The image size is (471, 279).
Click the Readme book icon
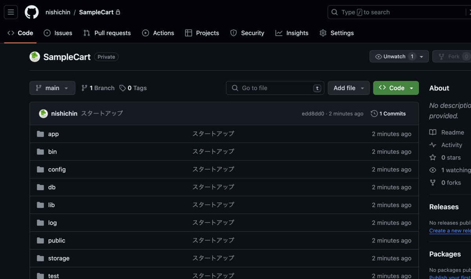433,132
